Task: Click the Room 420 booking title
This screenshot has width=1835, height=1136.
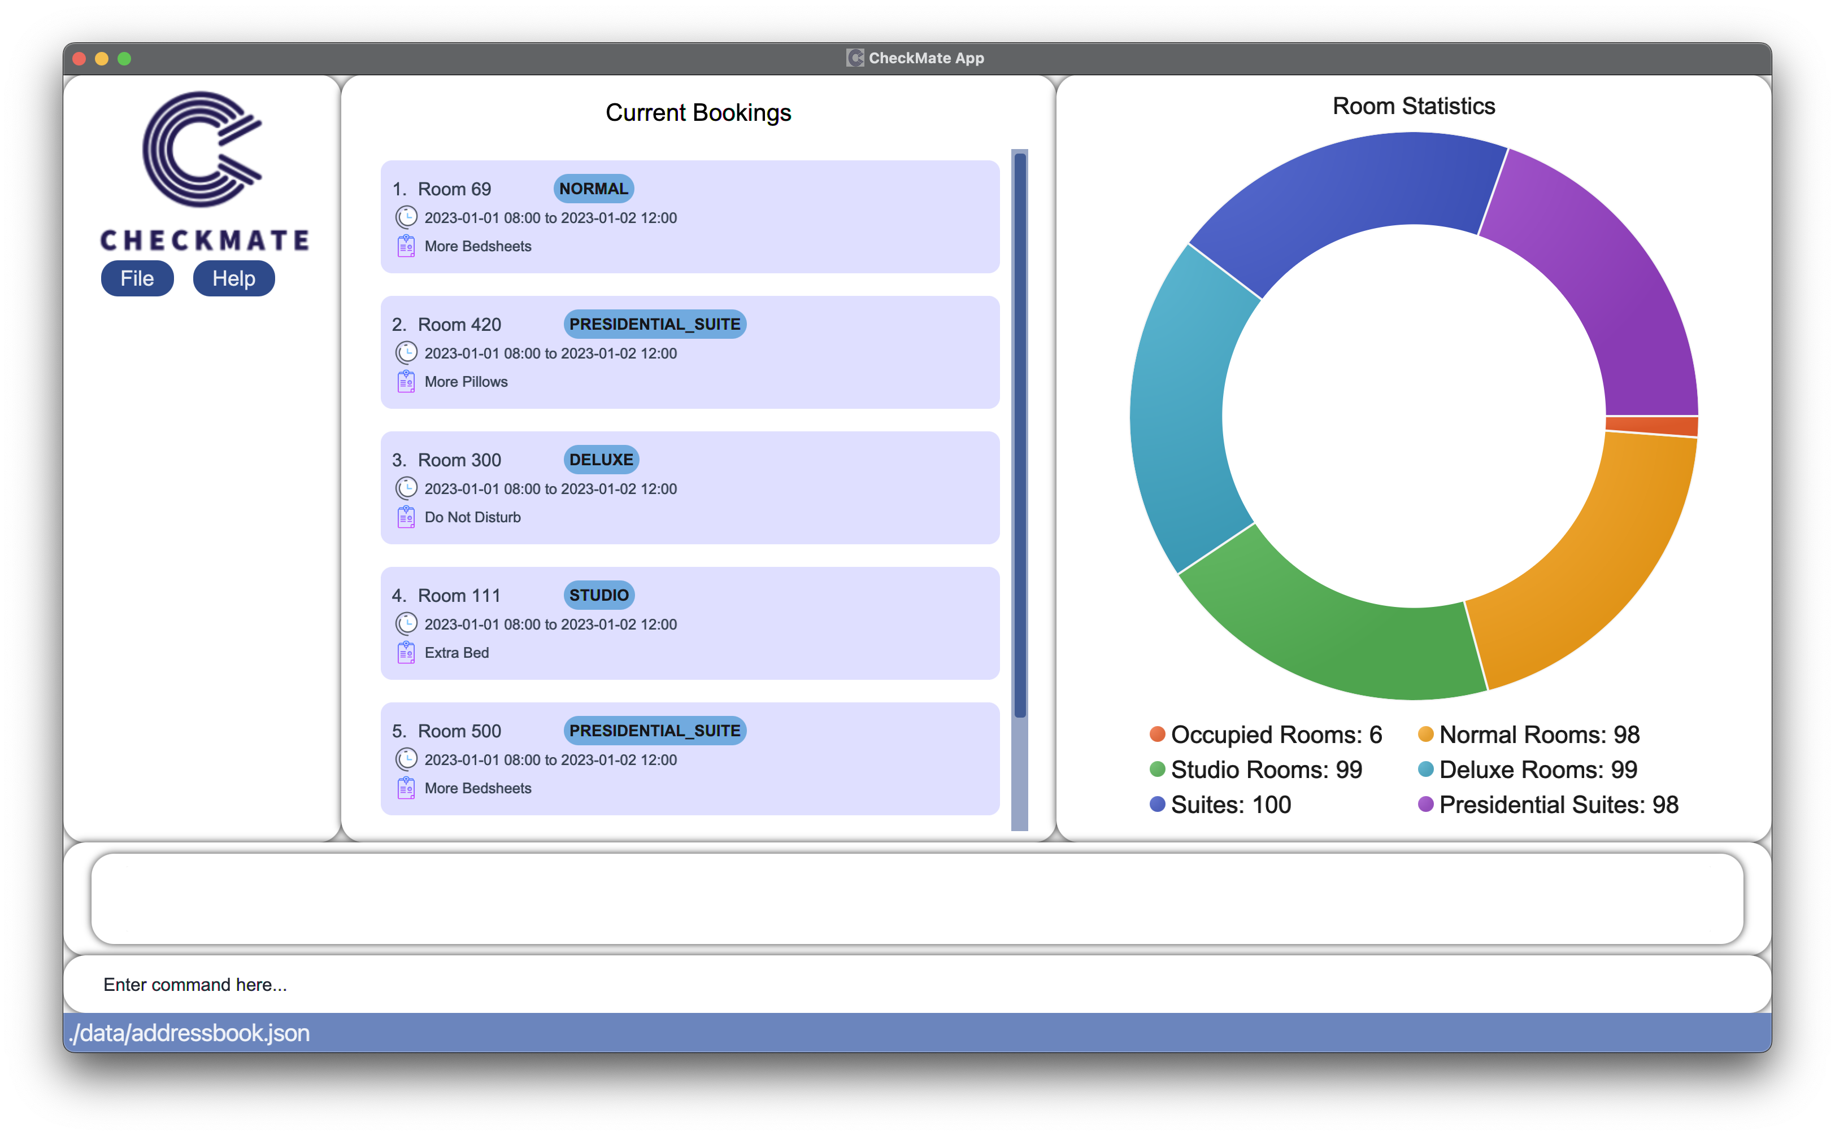Action: point(459,325)
